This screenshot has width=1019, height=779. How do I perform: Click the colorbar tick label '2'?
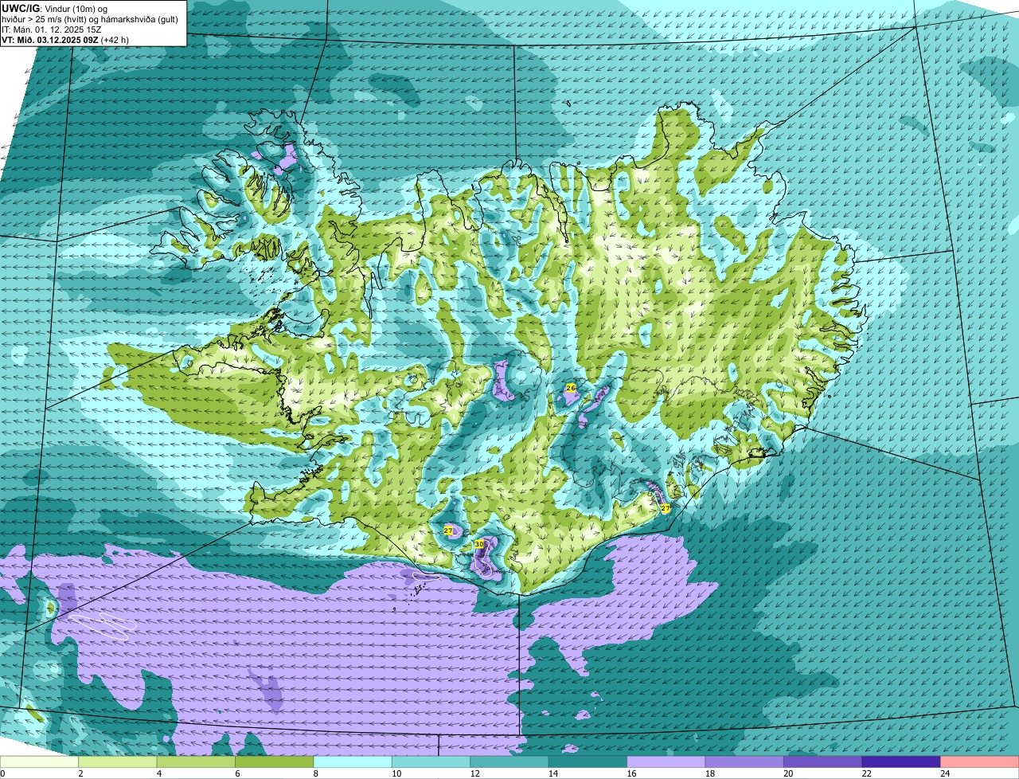pyautogui.click(x=80, y=773)
